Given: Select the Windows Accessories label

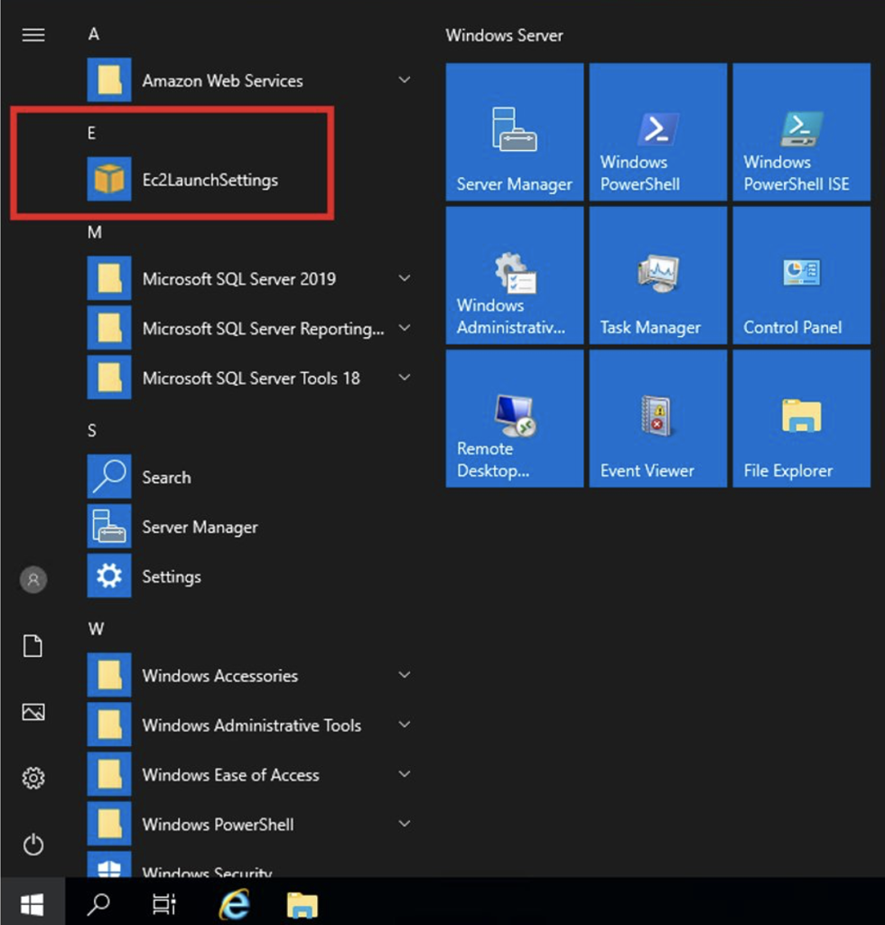Looking at the screenshot, I should click(220, 676).
